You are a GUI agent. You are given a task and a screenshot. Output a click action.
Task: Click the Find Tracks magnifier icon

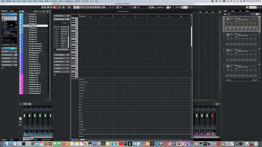[x=47, y=11]
